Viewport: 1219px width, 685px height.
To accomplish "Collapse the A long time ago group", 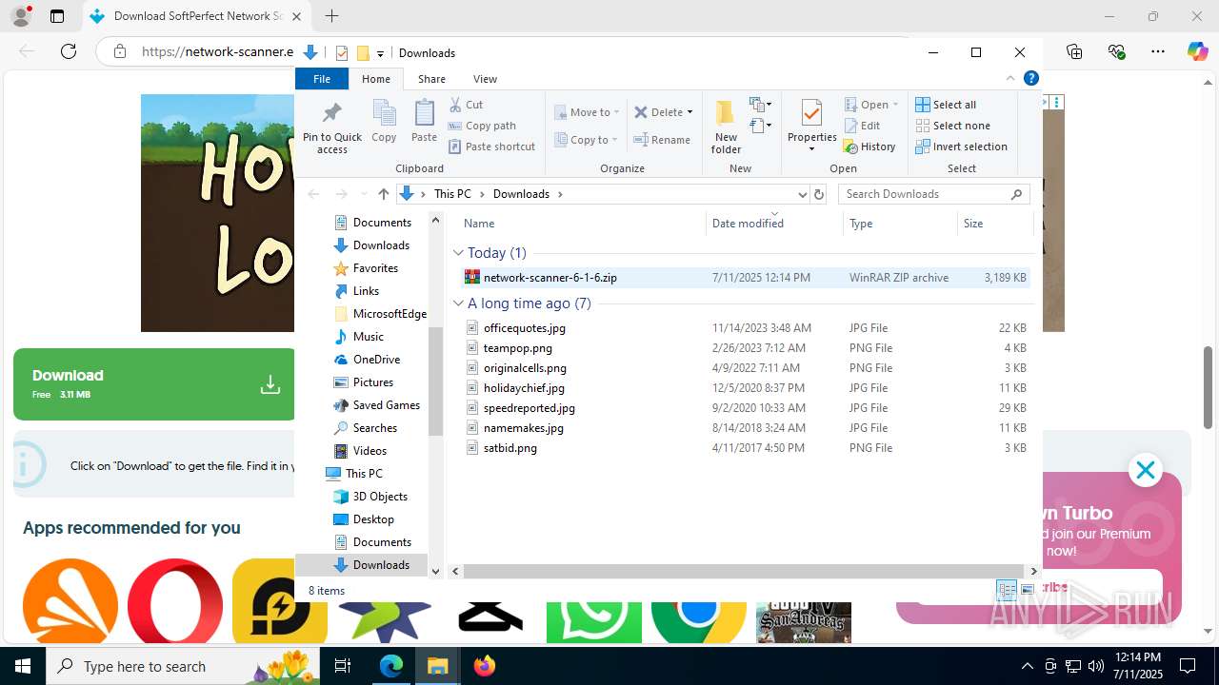I will click(x=459, y=303).
